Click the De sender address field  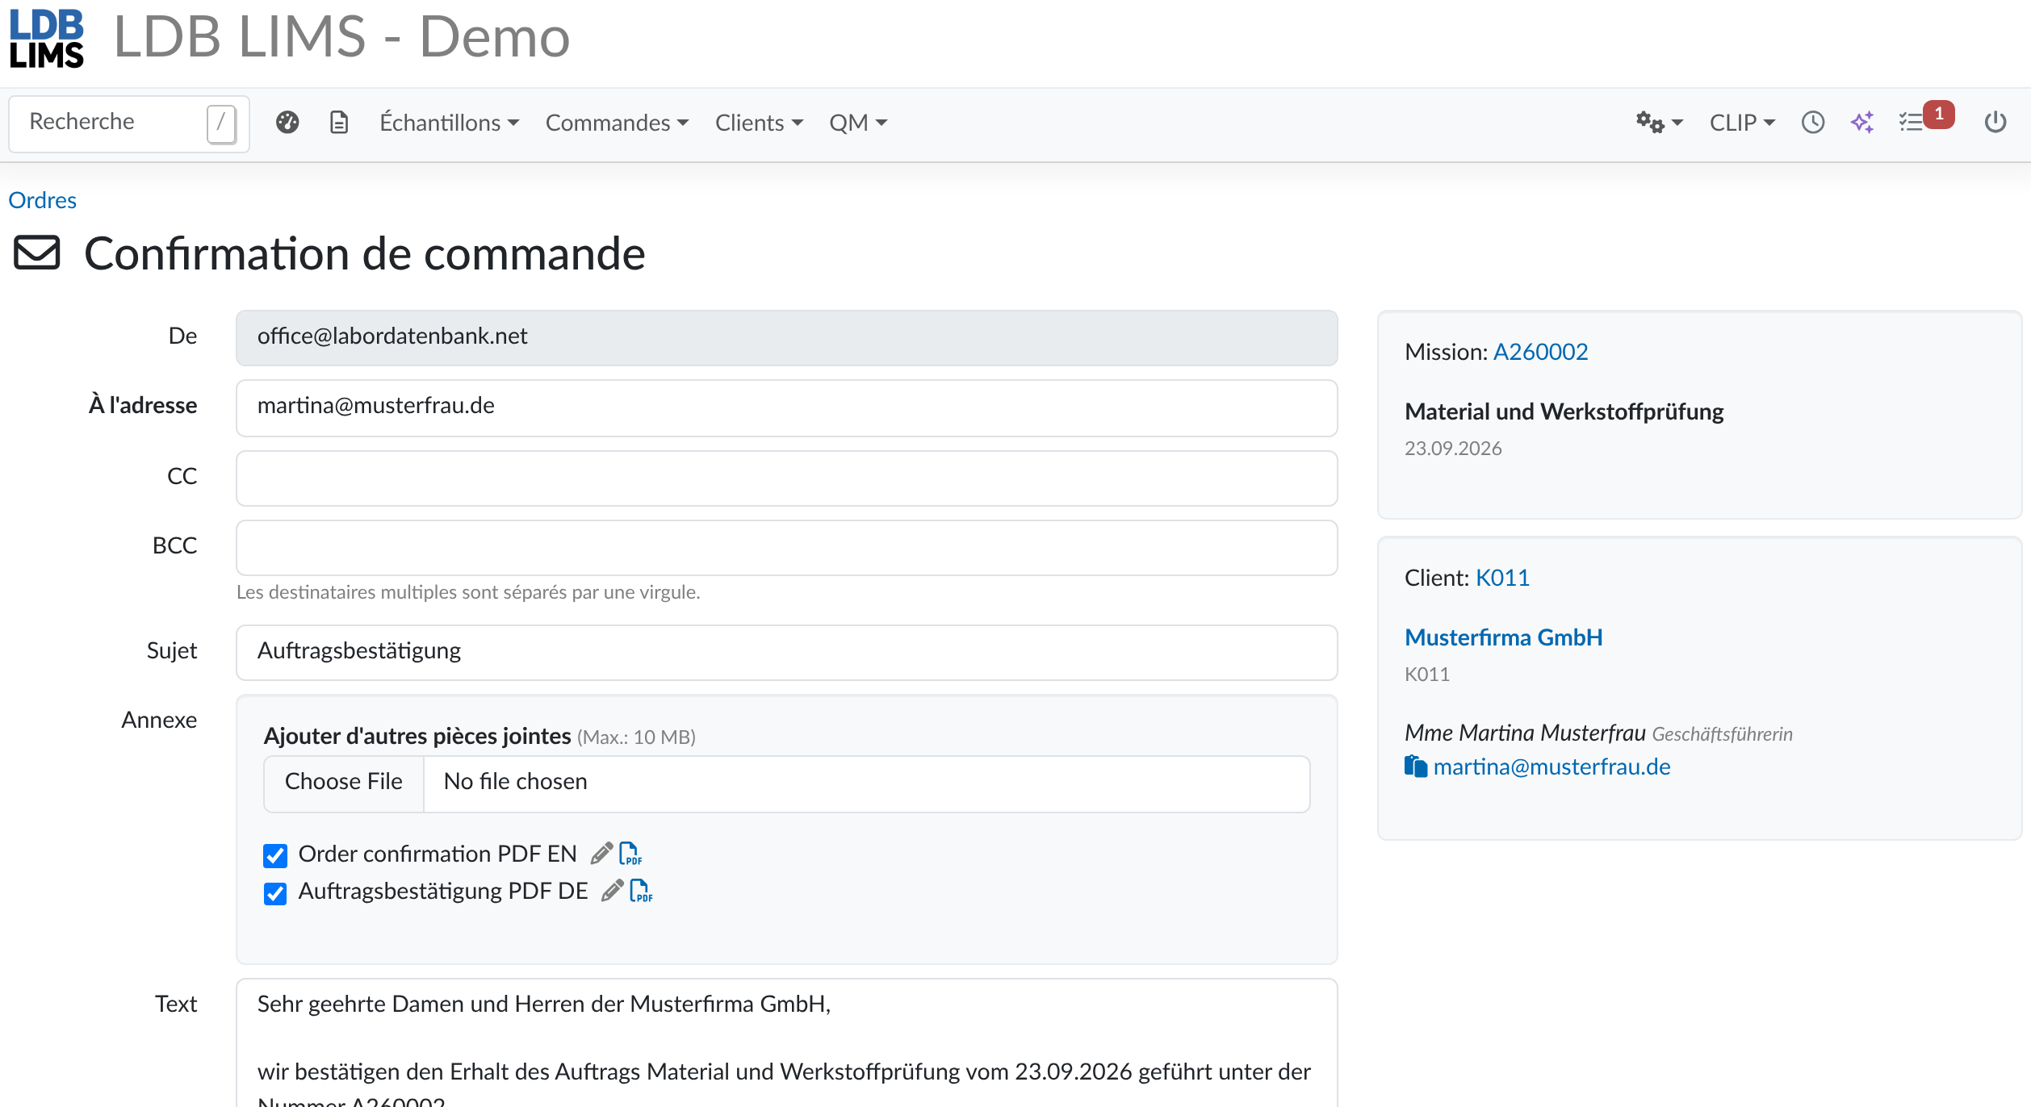click(786, 338)
